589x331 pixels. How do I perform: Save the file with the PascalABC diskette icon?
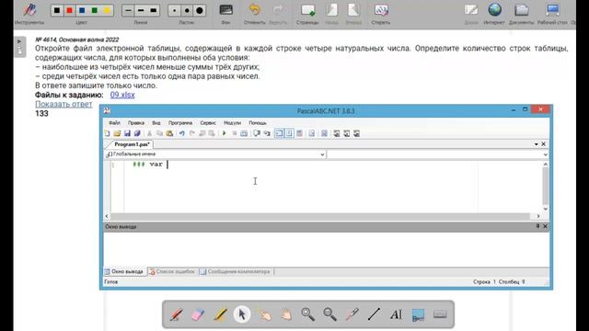(127, 133)
